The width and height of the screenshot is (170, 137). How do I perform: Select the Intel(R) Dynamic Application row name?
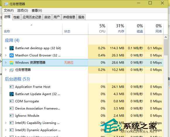point(38,130)
